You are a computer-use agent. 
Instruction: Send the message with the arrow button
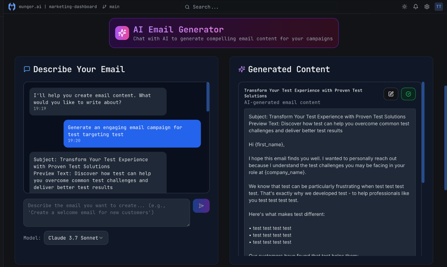coord(201,206)
